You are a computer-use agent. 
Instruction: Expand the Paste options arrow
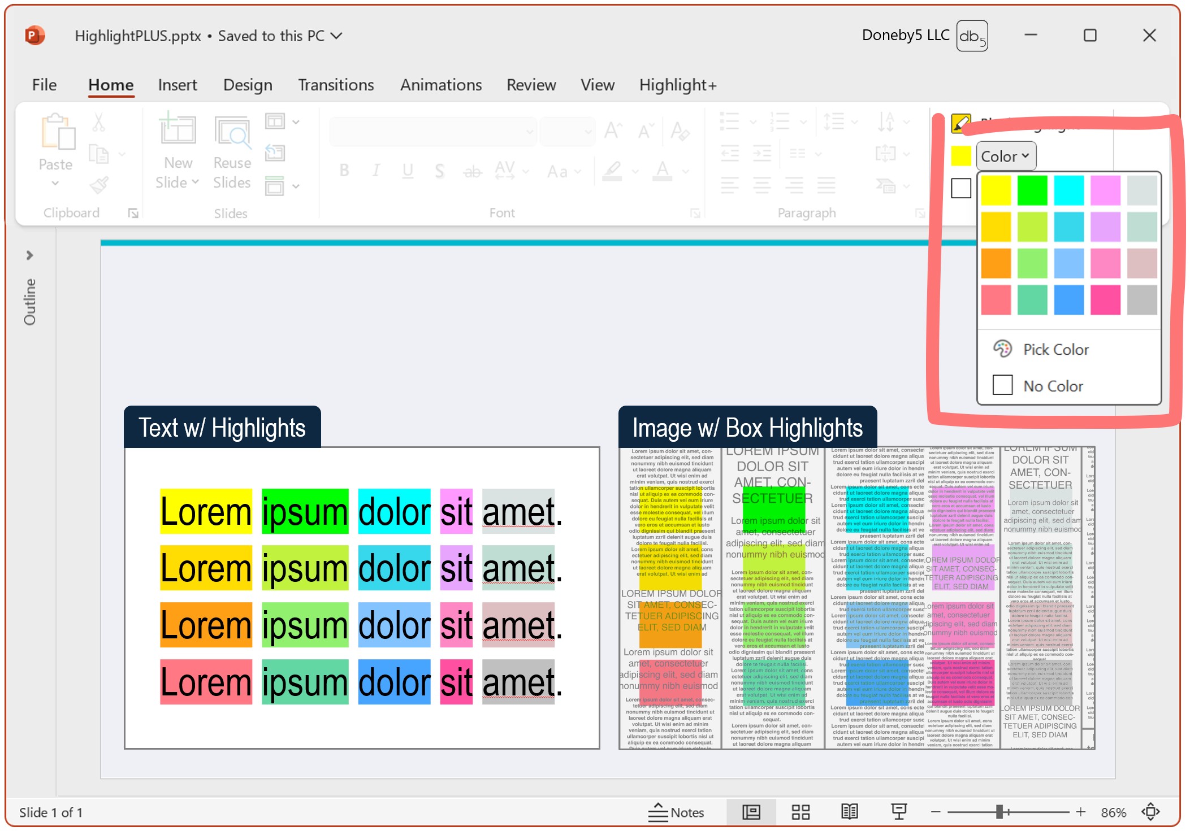[x=55, y=183]
